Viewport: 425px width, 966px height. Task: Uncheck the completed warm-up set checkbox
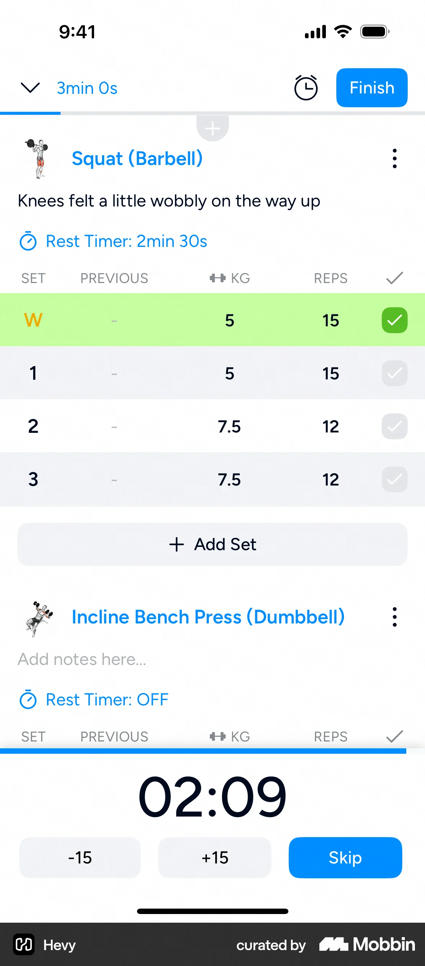click(x=394, y=320)
